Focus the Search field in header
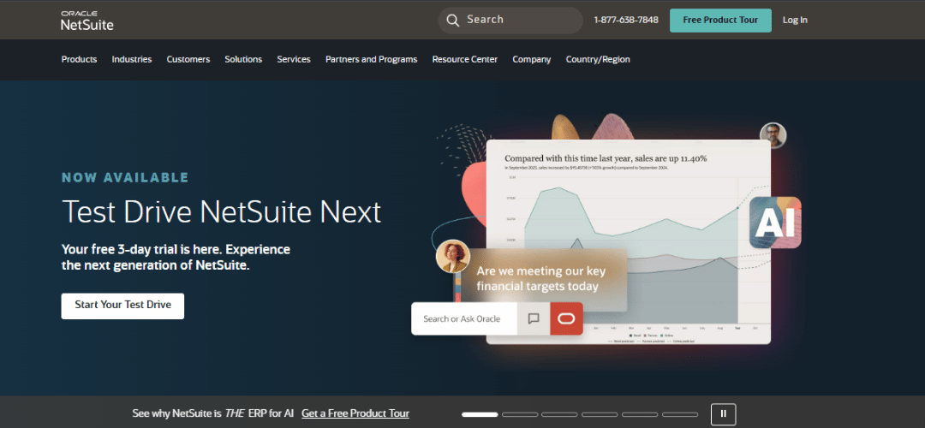The width and height of the screenshot is (925, 428). [x=510, y=21]
